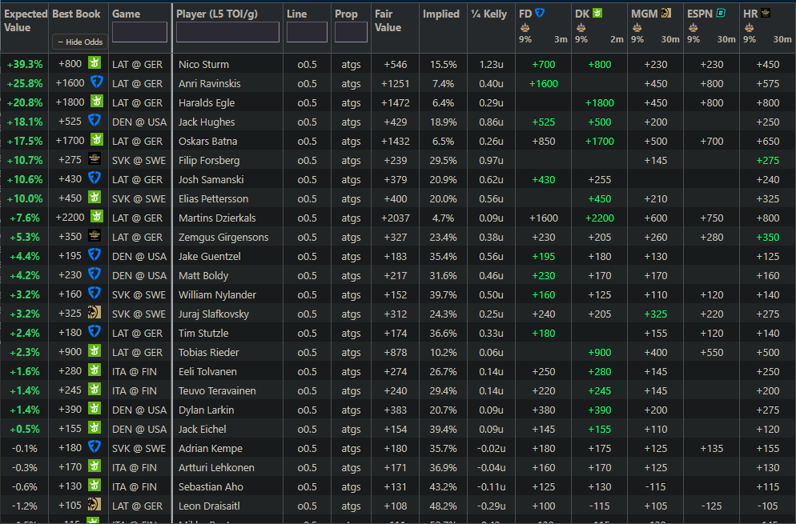Click DK +2200 odds for Martins Dzierkals

coord(600,218)
